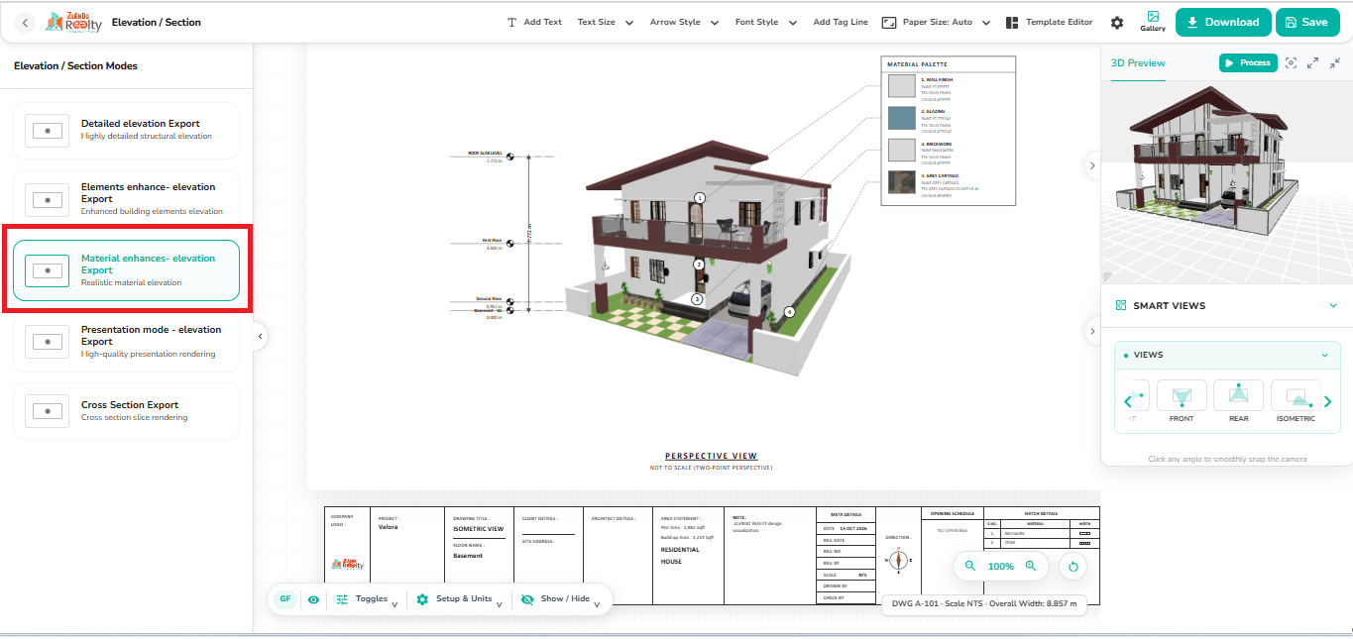Collapse the SMART VIEWS section
1353x639 pixels.
point(1333,305)
